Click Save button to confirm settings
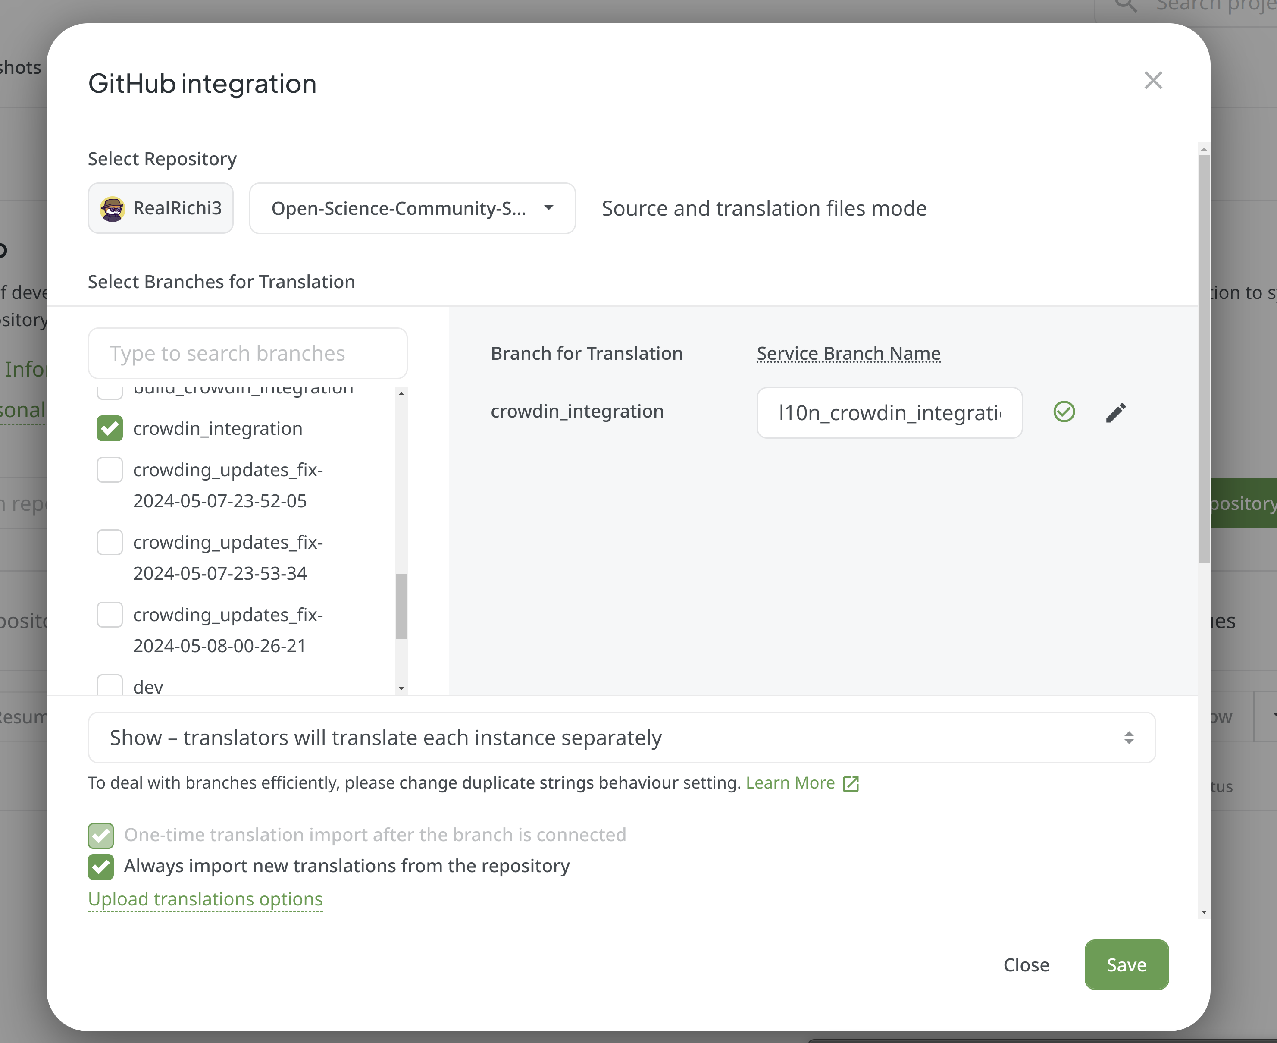This screenshot has height=1043, width=1277. click(x=1127, y=964)
